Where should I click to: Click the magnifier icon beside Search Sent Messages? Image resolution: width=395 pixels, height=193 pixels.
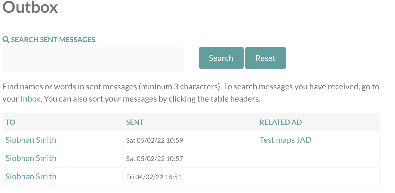pos(6,40)
